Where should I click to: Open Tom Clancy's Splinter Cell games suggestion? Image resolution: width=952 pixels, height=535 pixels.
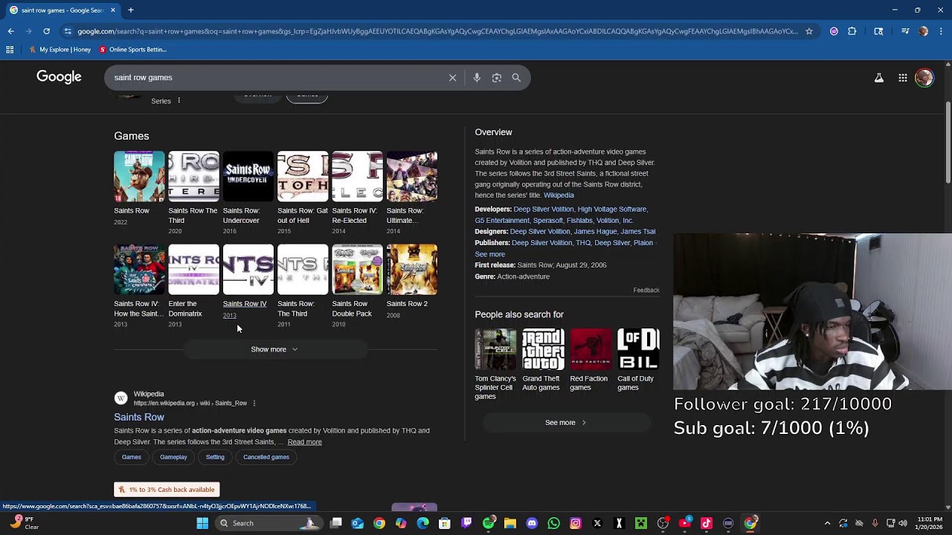pyautogui.click(x=495, y=365)
